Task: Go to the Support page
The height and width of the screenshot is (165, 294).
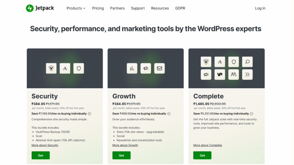Action: (138, 8)
